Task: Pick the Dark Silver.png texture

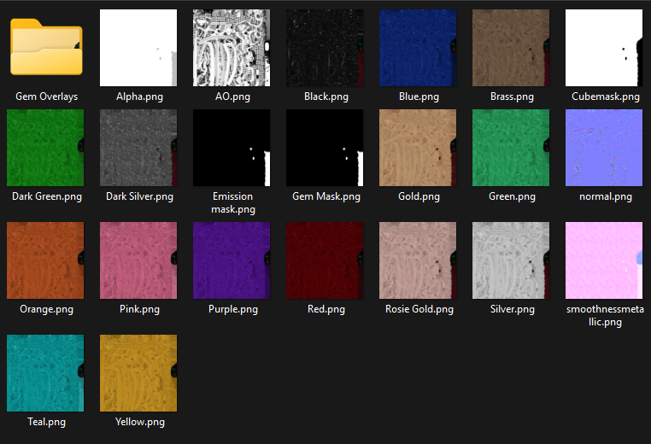Action: (138, 148)
